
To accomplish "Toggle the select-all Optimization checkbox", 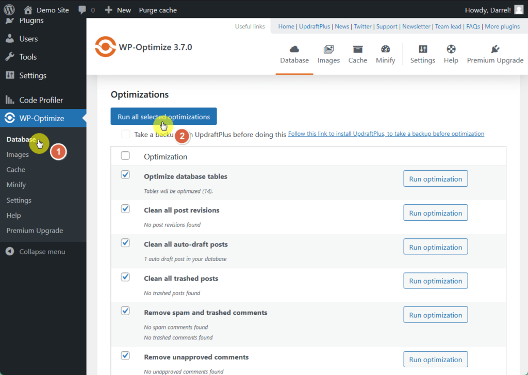I will pyautogui.click(x=125, y=156).
